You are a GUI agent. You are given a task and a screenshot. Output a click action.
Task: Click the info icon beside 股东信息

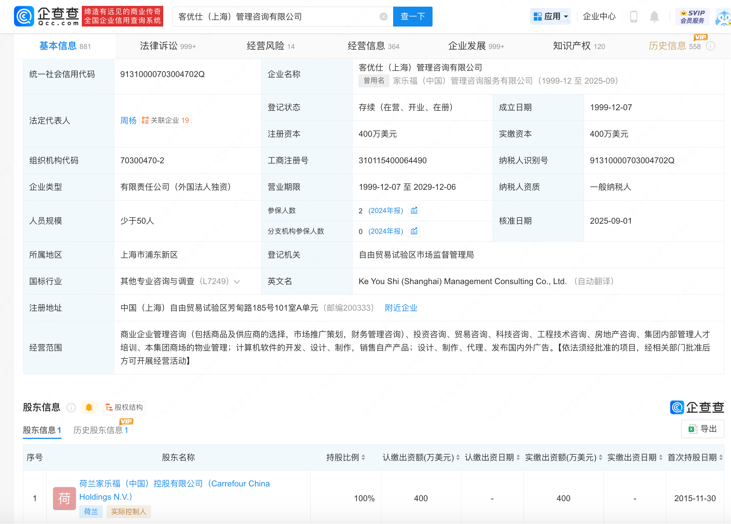coord(71,408)
